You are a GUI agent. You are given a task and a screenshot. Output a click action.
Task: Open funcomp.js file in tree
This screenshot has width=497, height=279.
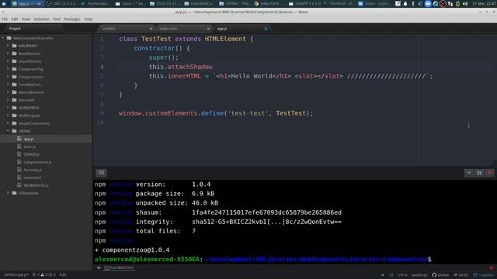coord(33,170)
